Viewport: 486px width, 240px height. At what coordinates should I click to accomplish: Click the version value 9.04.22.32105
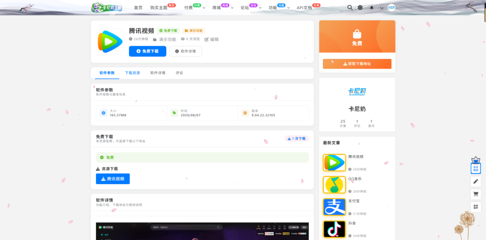263,115
